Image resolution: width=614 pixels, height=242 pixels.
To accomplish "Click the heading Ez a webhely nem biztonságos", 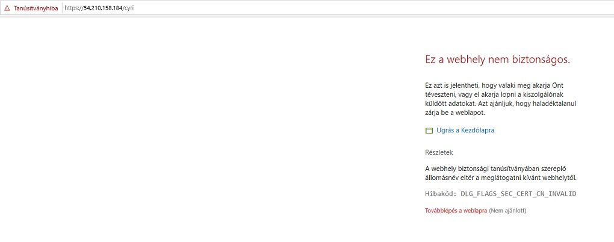I will pyautogui.click(x=497, y=60).
